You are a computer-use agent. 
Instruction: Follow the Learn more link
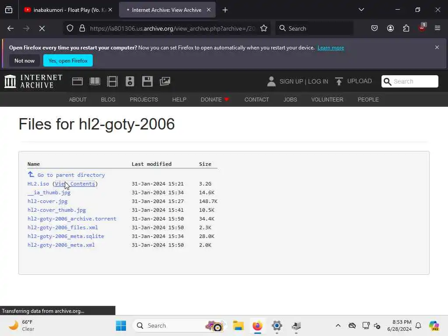pyautogui.click(x=331, y=48)
